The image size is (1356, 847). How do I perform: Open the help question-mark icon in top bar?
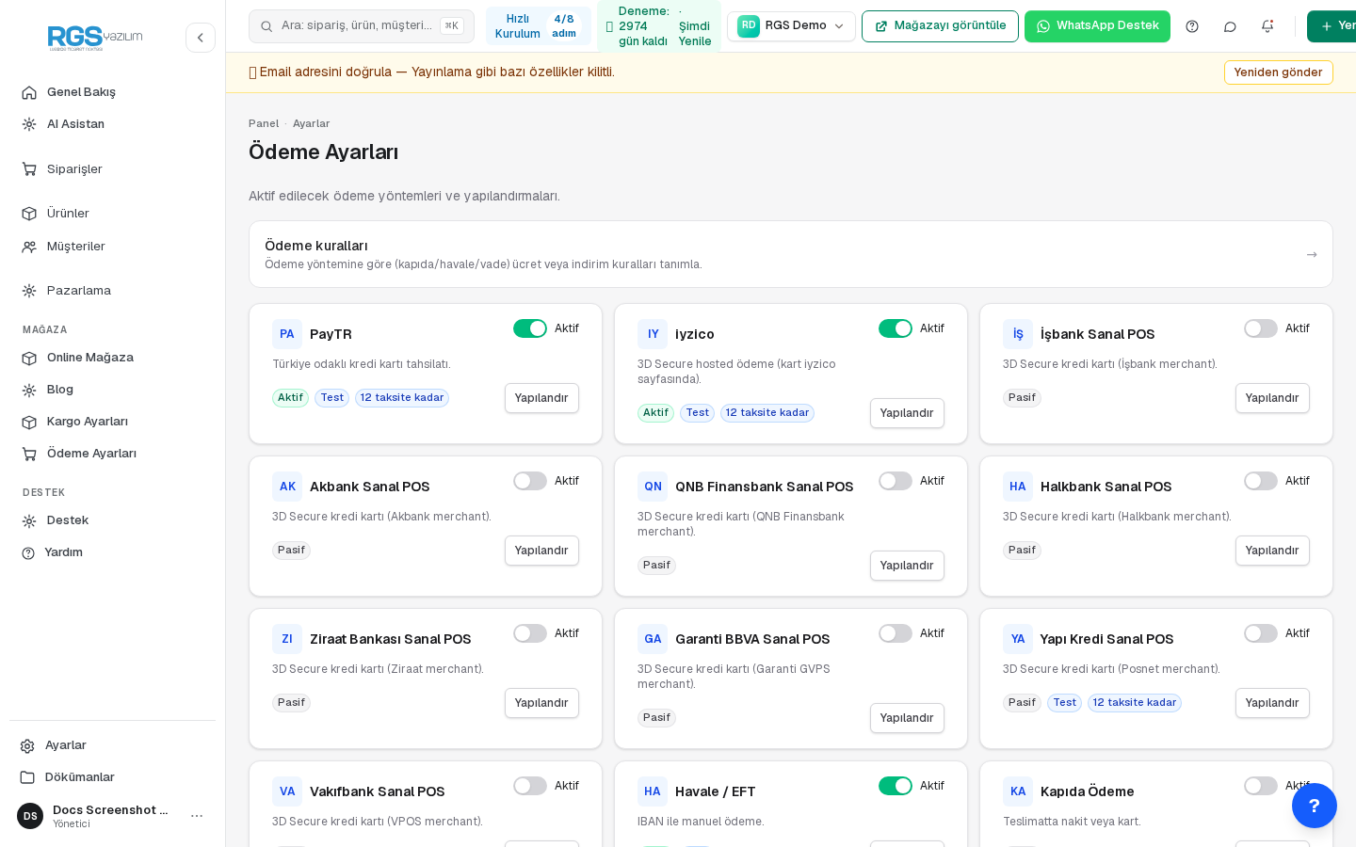pyautogui.click(x=1192, y=26)
